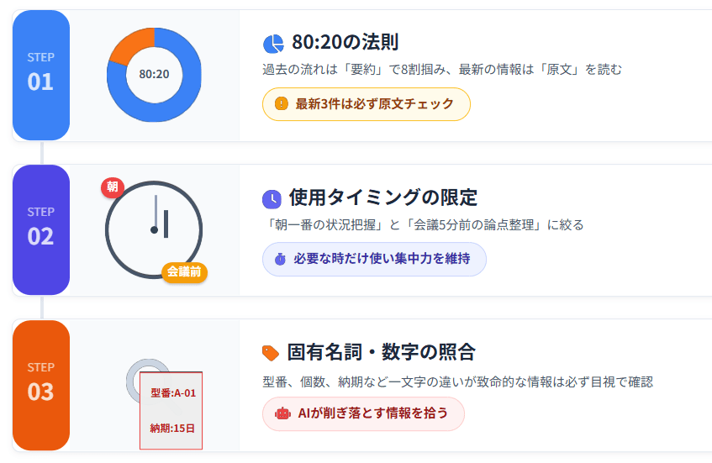The height and width of the screenshot is (463, 712).
Task: Click the clock icon beside 使用タイミングの限定
Action: click(272, 199)
